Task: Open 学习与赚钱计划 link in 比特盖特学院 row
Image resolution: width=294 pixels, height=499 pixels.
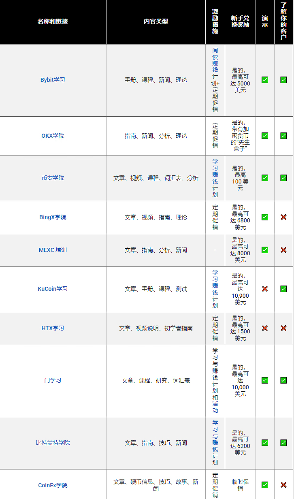Action: tap(215, 443)
